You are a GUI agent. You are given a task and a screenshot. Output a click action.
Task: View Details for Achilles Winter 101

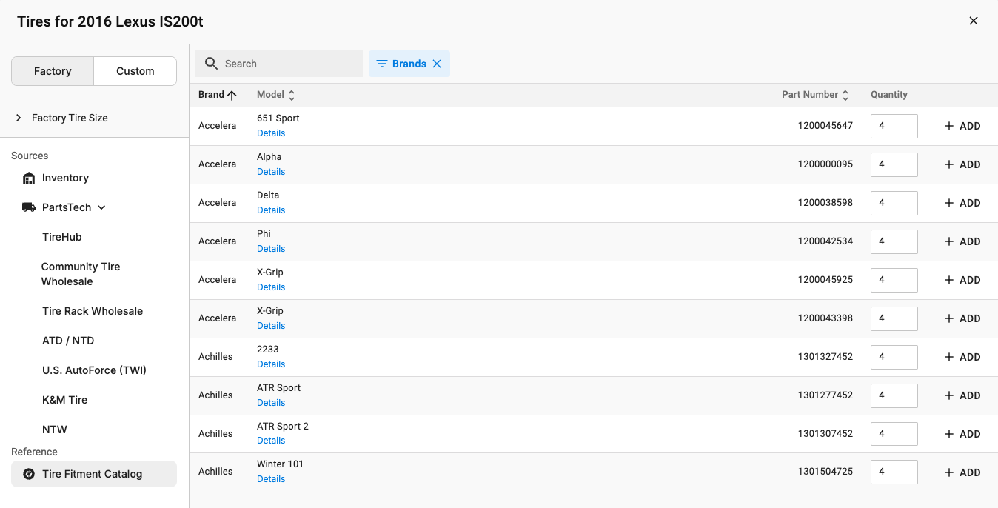(271, 479)
